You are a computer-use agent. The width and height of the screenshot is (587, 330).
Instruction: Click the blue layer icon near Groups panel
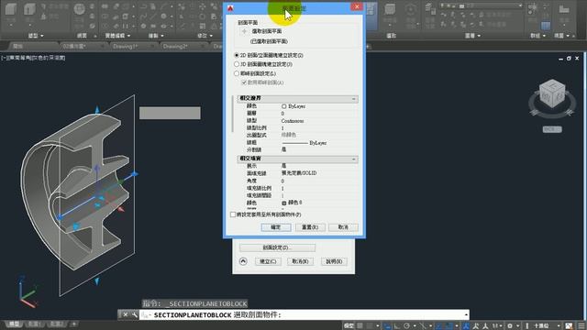(x=546, y=26)
